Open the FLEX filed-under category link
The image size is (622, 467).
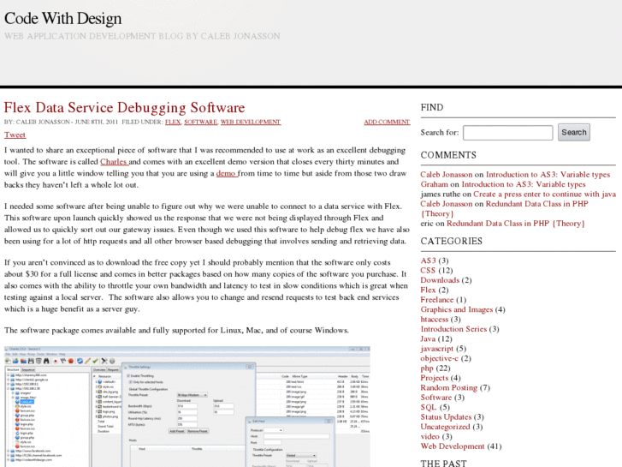coord(173,122)
